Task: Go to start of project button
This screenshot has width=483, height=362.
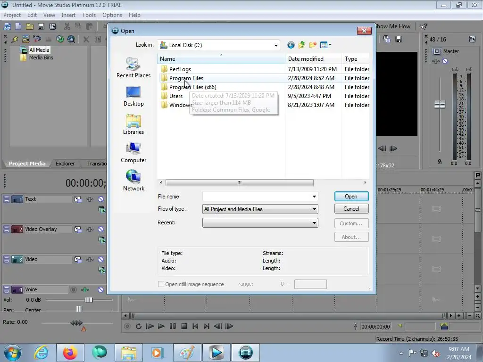Action: click(x=195, y=326)
